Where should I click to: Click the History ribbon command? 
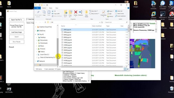coord(110,16)
